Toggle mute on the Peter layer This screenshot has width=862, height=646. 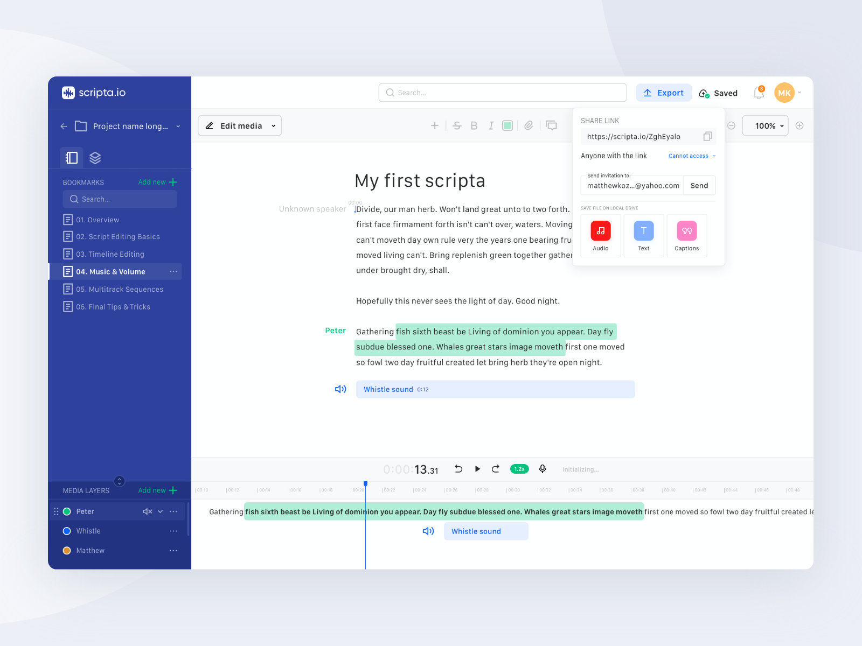point(147,511)
